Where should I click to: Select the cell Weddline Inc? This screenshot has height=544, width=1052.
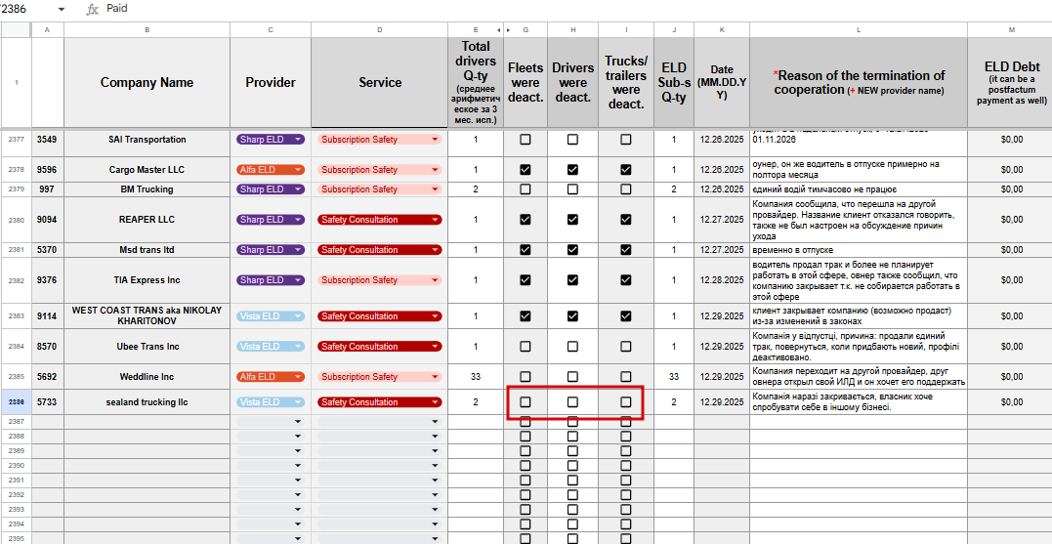(147, 376)
